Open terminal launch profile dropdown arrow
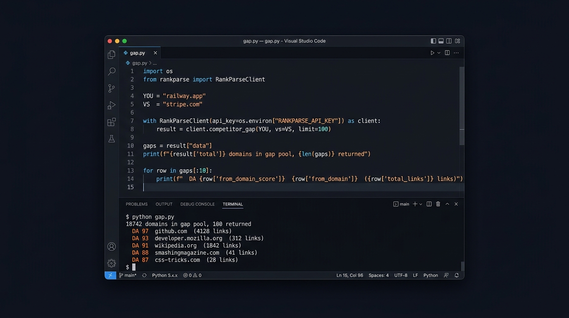The width and height of the screenshot is (569, 318). (x=421, y=204)
